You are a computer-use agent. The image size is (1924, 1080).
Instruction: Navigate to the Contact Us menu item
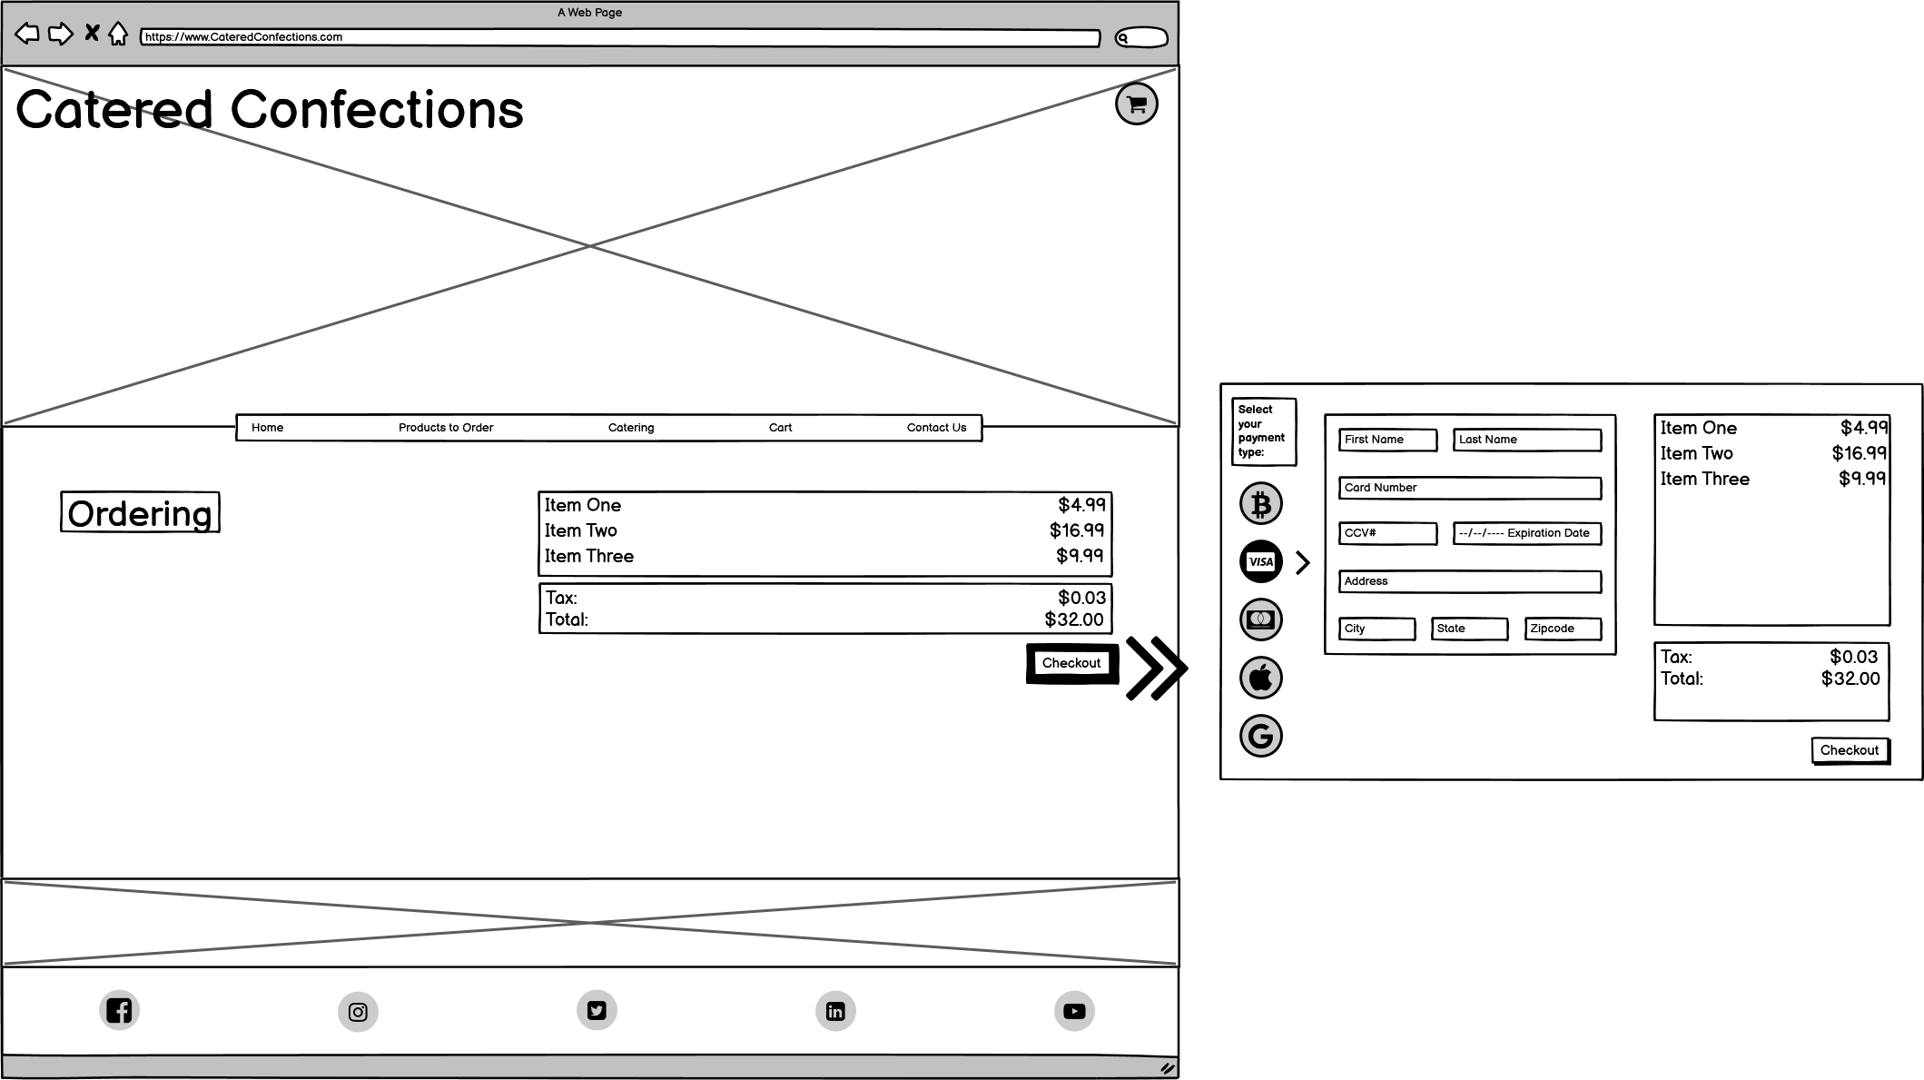[x=937, y=427]
